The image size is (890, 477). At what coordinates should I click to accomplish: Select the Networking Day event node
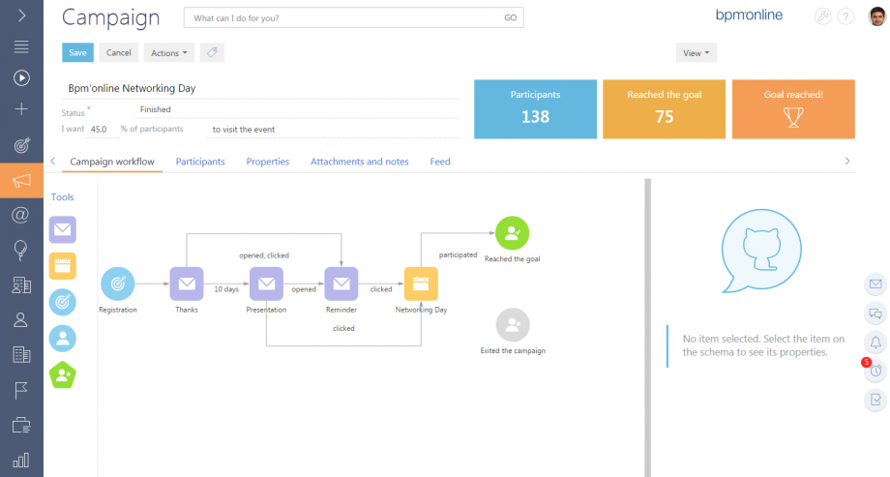(421, 283)
